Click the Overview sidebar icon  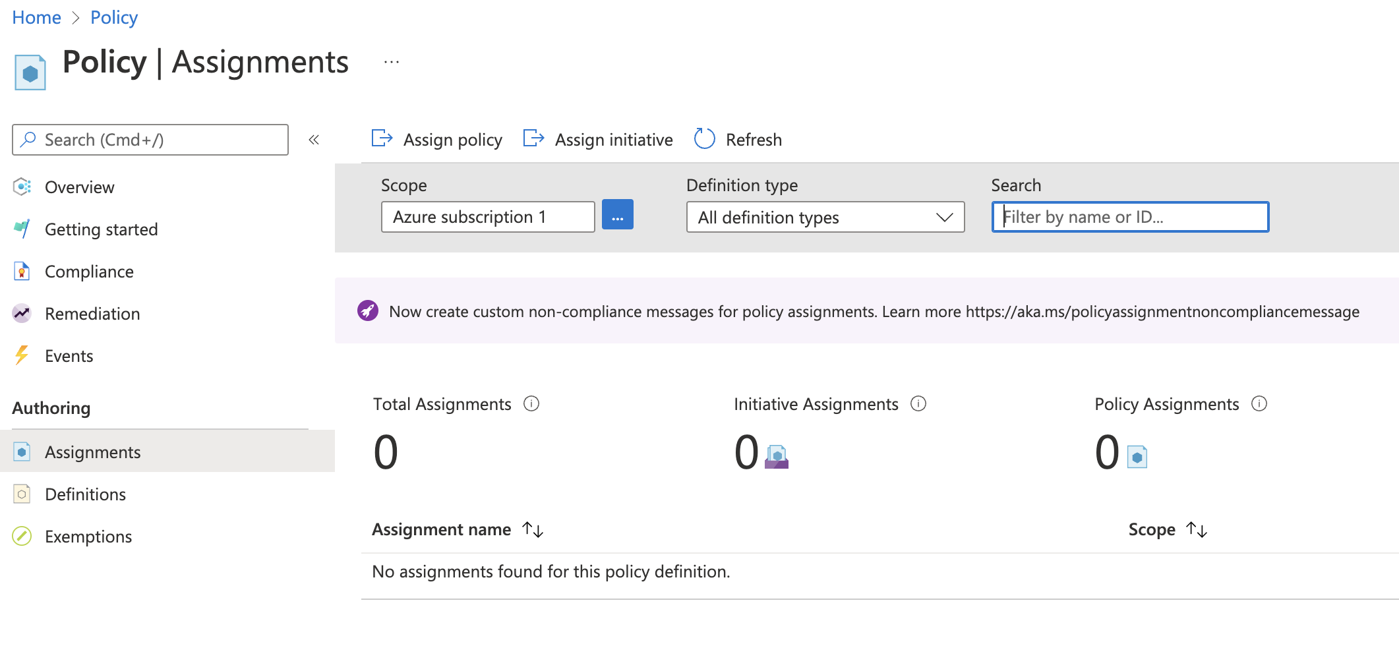pos(22,187)
